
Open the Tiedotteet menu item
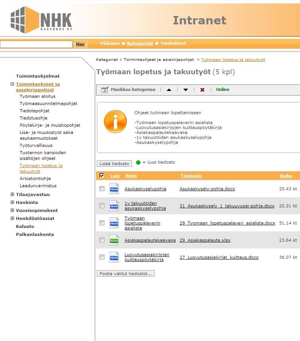coord(173,43)
